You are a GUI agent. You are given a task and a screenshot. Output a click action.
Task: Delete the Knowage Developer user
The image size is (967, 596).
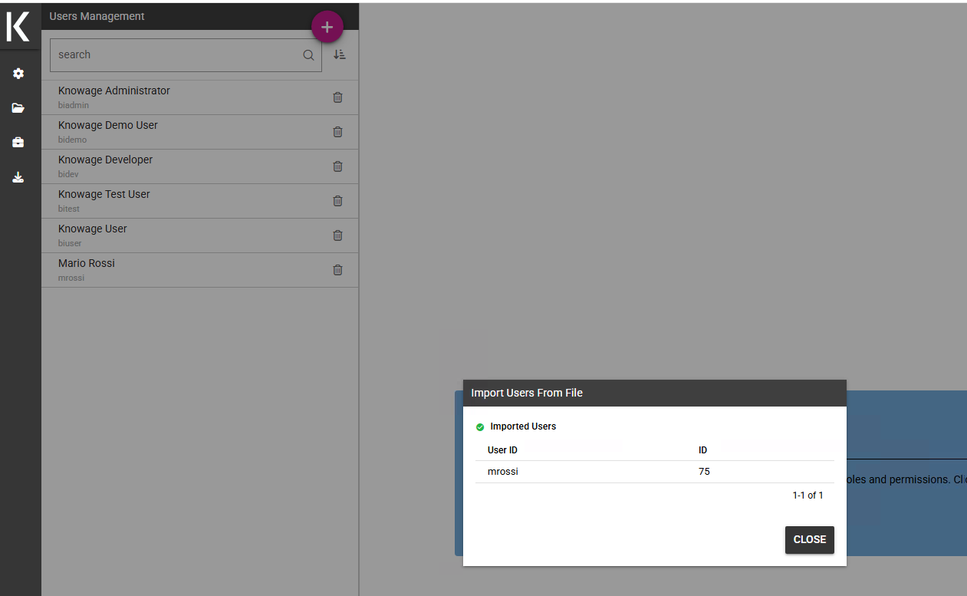[x=337, y=166]
